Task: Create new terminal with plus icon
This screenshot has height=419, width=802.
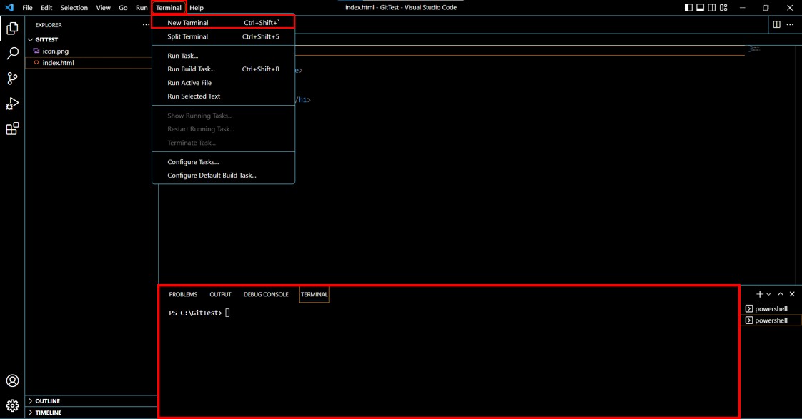Action: (x=760, y=294)
